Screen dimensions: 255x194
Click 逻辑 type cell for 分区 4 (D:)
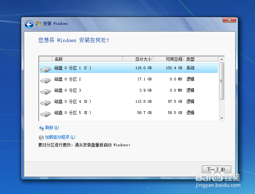(x=190, y=101)
